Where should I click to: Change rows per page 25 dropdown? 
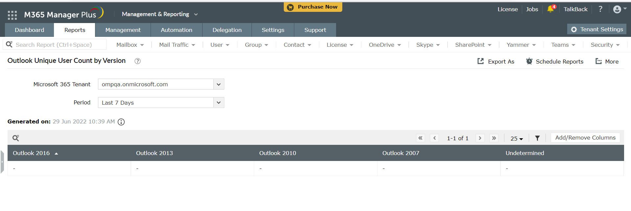(517, 139)
